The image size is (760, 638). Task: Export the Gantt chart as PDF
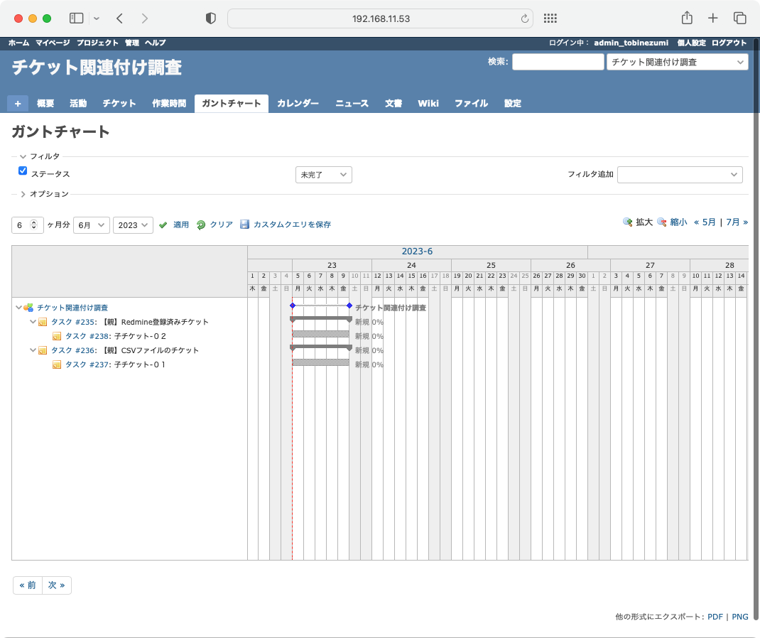point(714,616)
